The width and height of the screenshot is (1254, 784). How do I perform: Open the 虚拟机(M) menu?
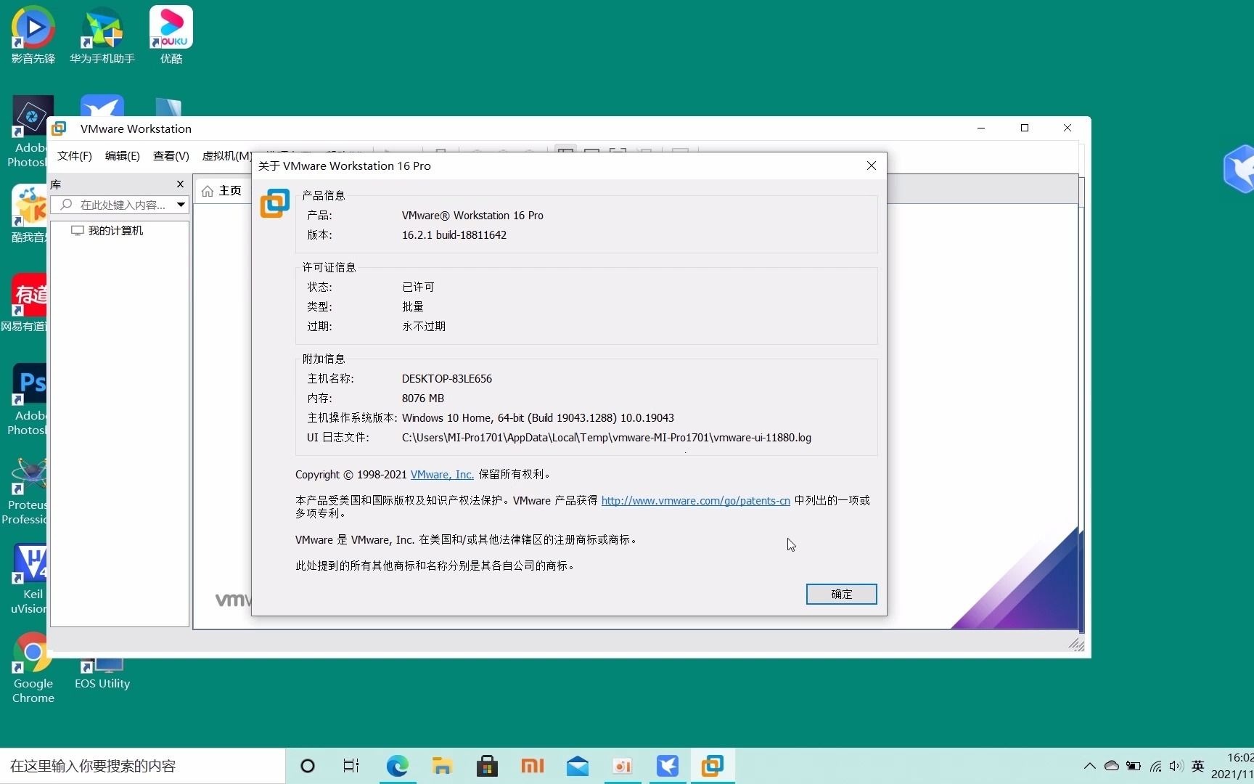(x=226, y=156)
